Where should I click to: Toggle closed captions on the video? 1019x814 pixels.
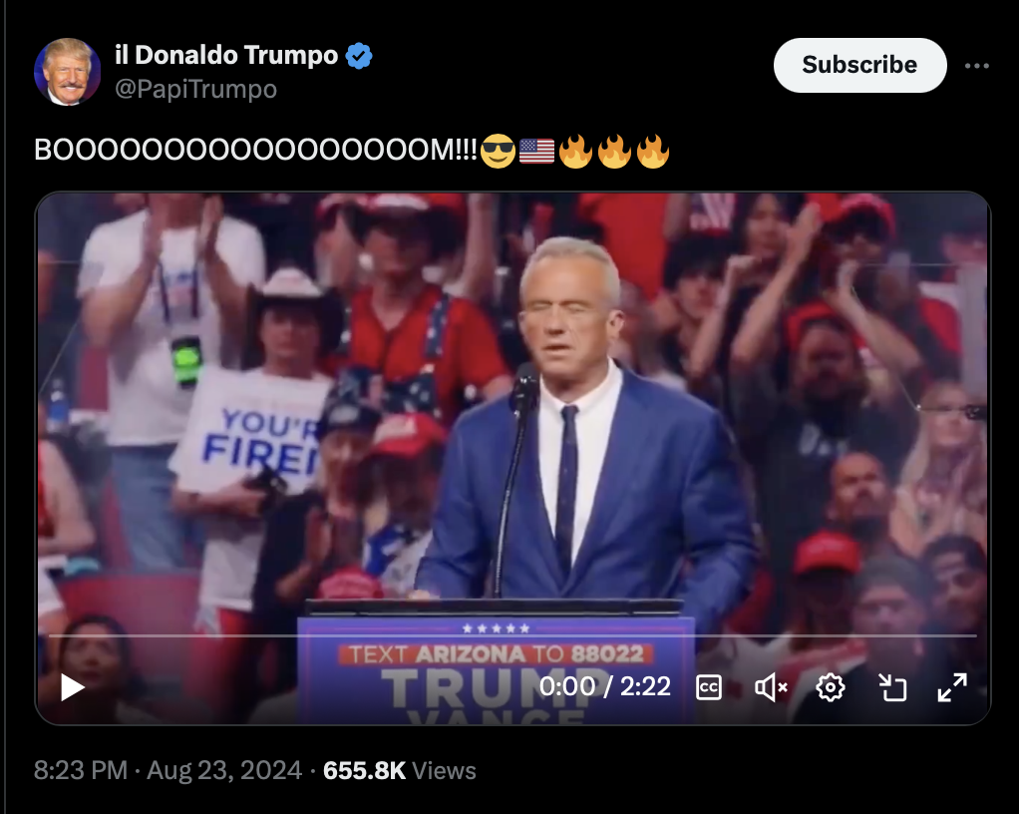(708, 687)
